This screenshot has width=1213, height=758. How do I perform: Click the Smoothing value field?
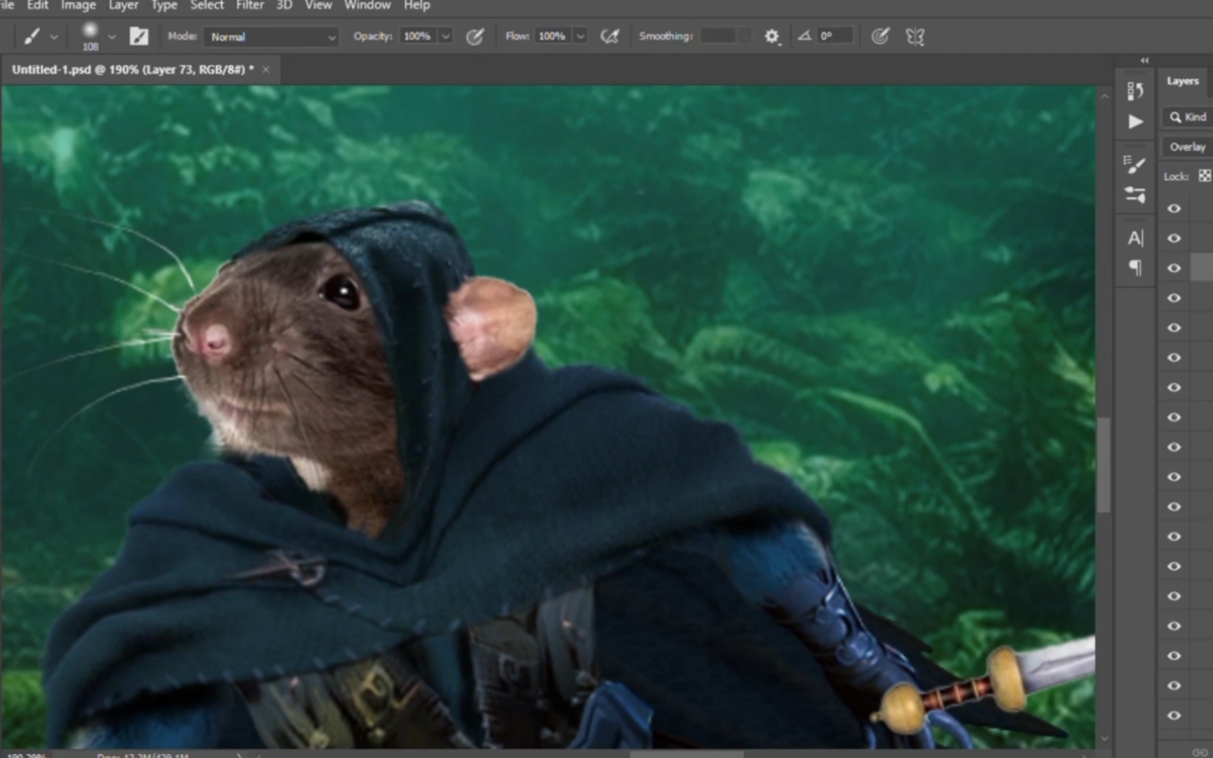coord(718,36)
